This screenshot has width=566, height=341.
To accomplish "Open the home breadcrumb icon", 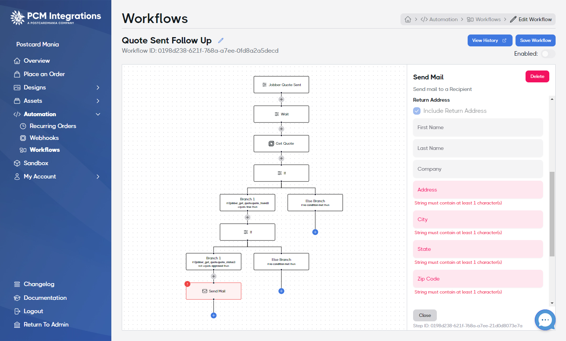I will click(408, 19).
